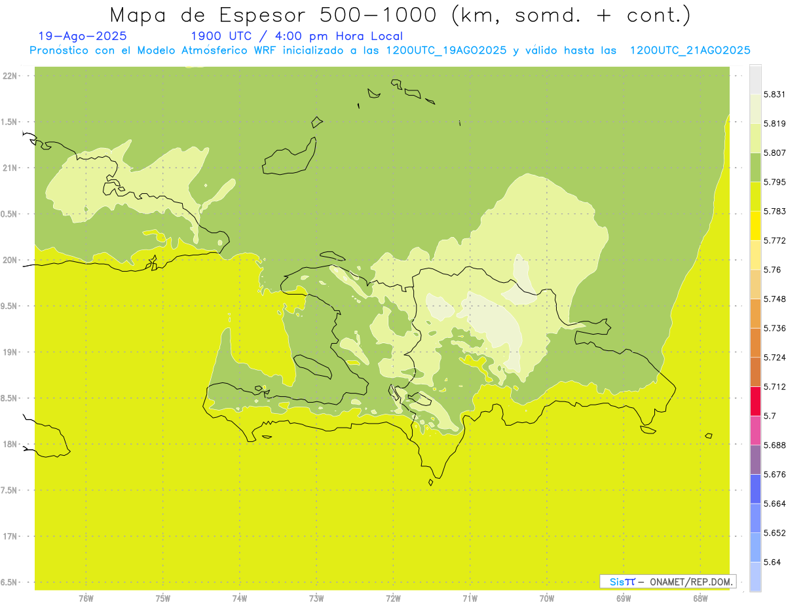Click the '73W' longitude label
This screenshot has width=786, height=607.
click(316, 598)
